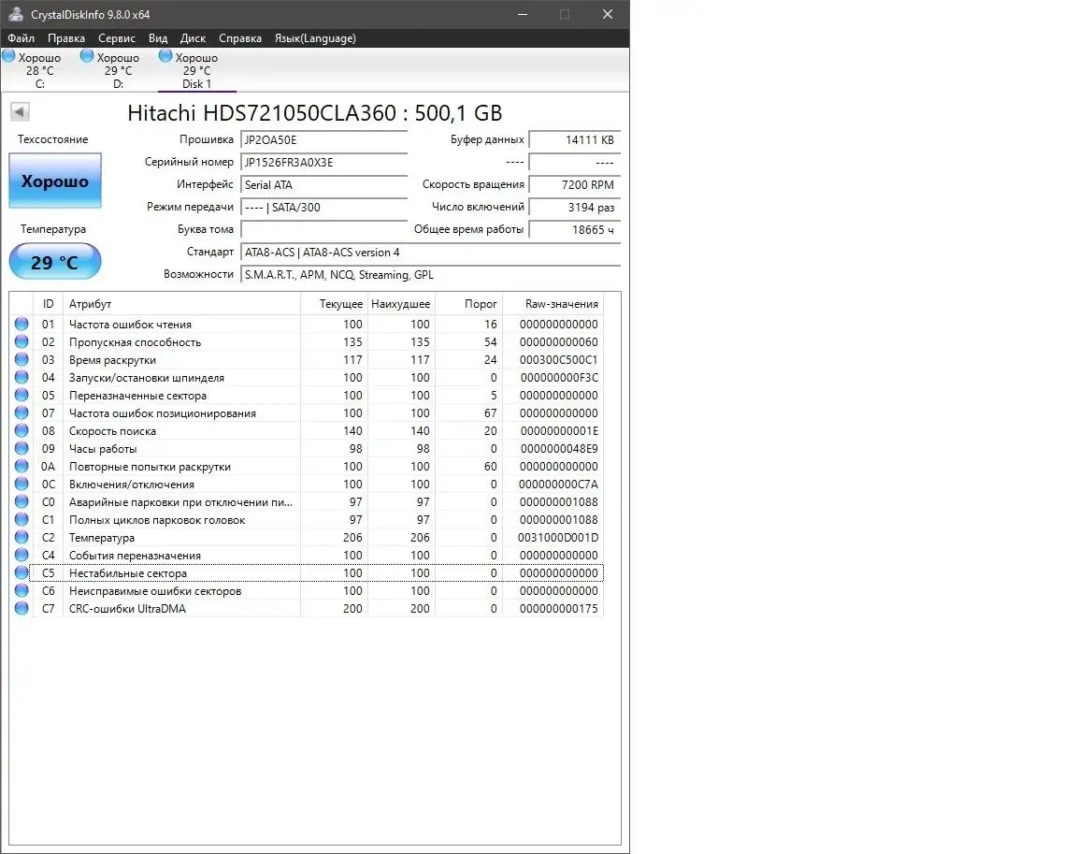Click the previous disk arrow button

pos(20,112)
